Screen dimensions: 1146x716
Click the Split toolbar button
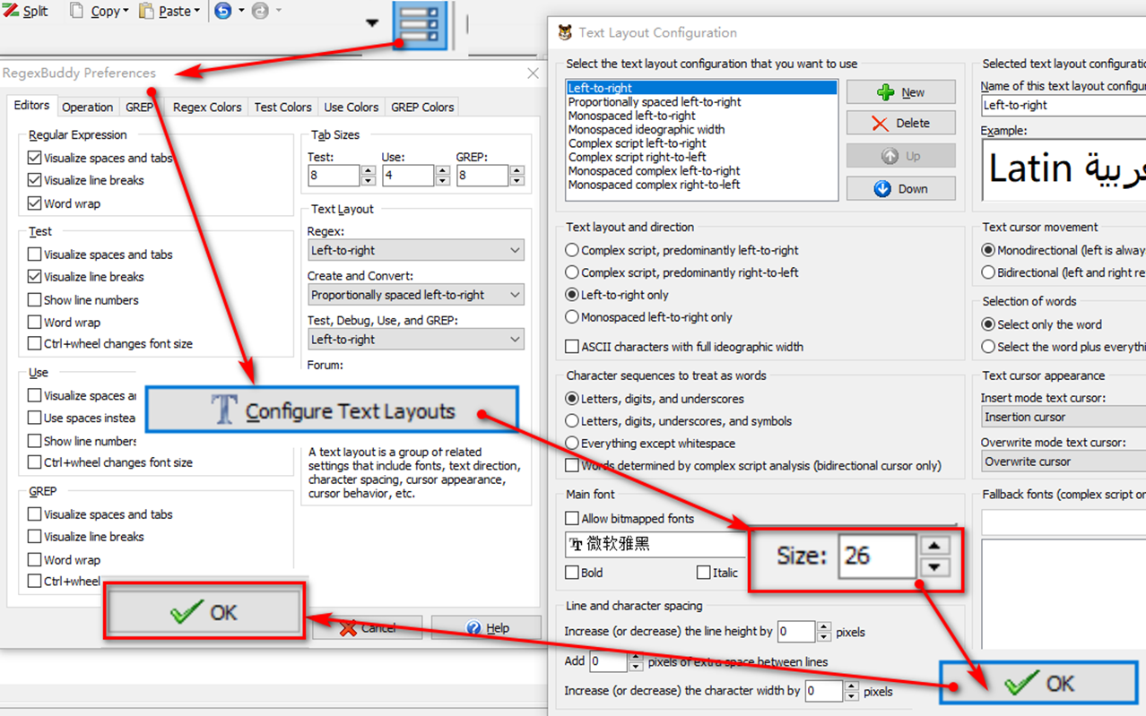25,11
